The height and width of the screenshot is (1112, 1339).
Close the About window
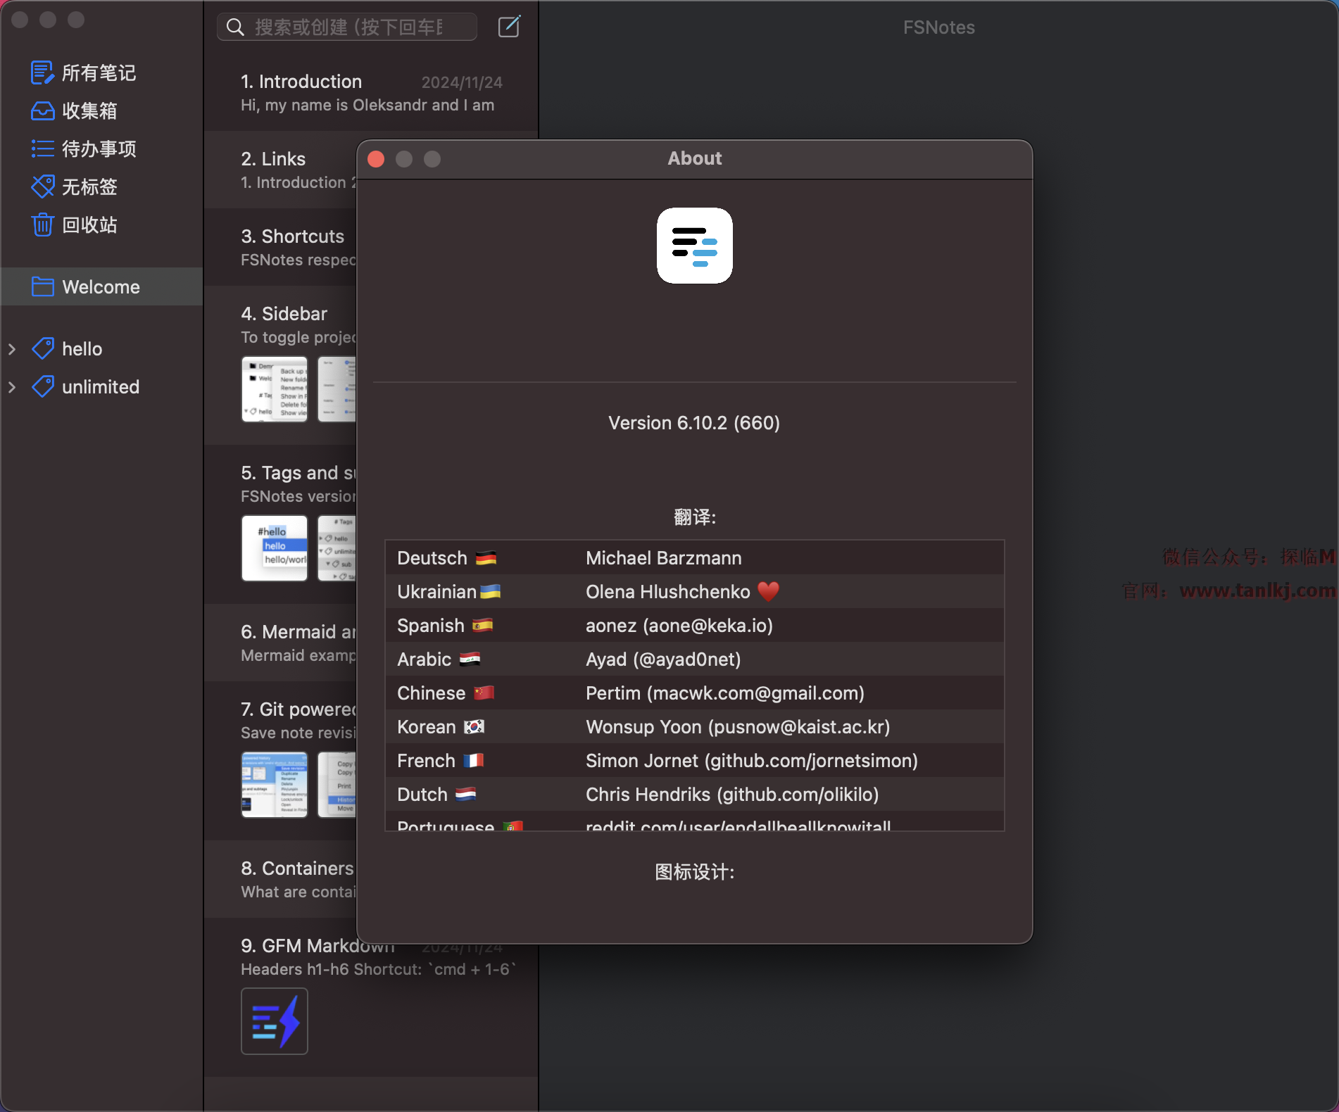(376, 159)
